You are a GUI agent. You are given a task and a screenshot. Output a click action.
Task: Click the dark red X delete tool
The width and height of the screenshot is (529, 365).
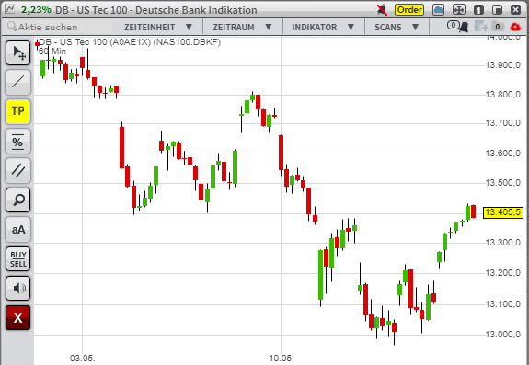17,317
